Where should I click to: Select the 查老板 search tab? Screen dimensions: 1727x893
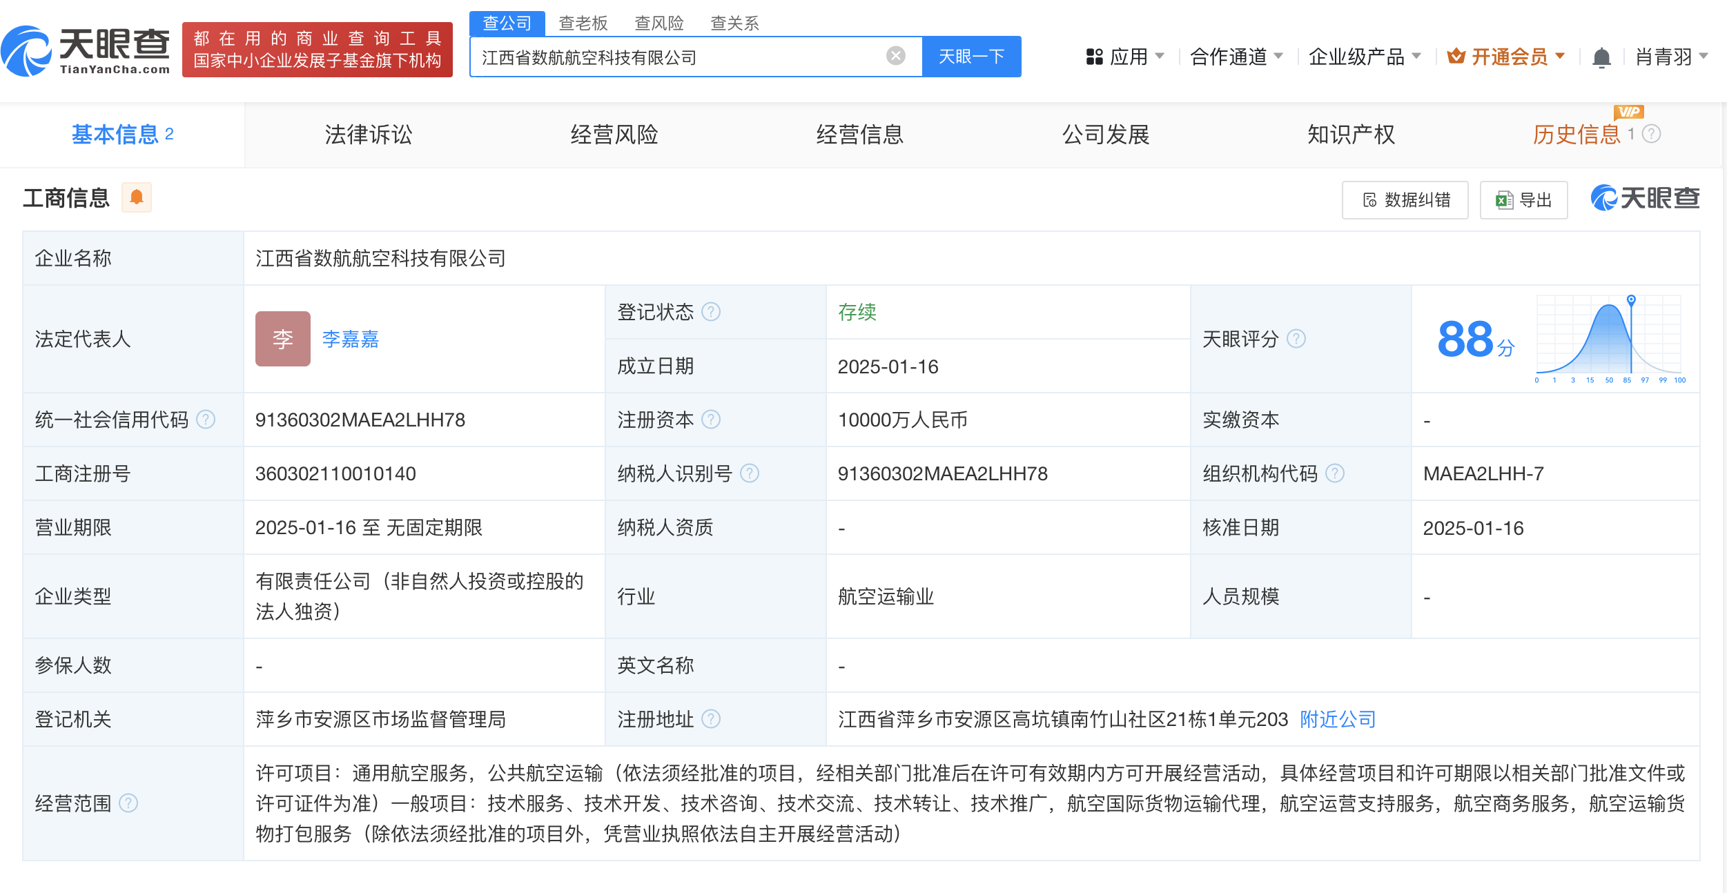click(x=583, y=23)
